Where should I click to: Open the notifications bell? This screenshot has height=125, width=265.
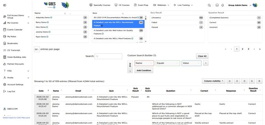click(223, 5)
